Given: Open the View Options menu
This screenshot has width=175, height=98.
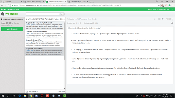Looking at the screenshot, I should (33, 92).
